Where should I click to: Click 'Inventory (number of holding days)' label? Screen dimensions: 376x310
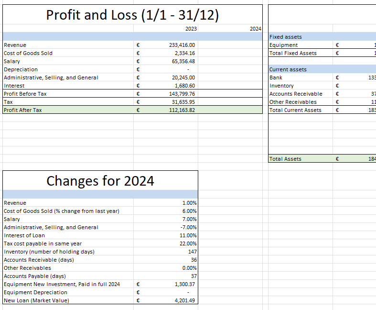(x=49, y=252)
